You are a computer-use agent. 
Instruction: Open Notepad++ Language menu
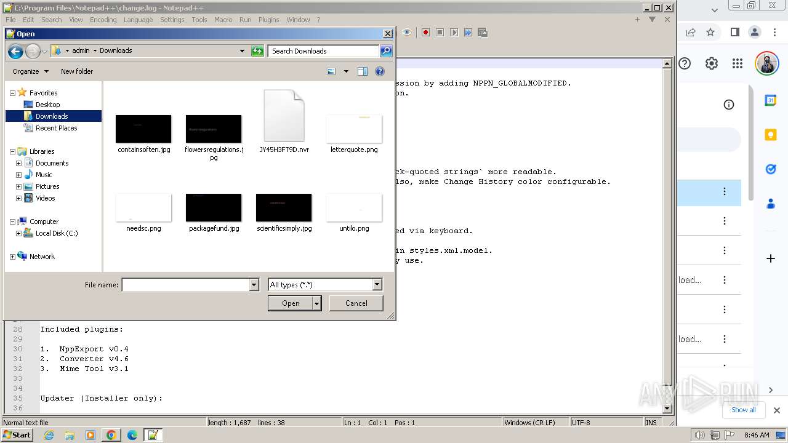(x=138, y=20)
